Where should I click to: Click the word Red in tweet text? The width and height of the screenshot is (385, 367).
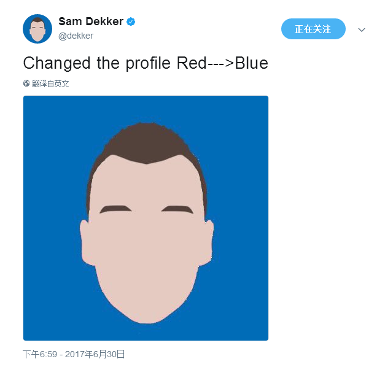[x=192, y=63]
